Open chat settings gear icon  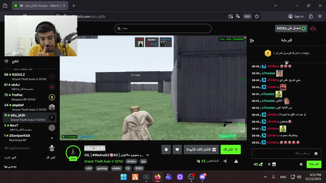coord(301,164)
